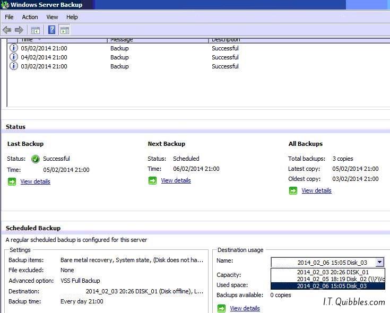Sort by the Description column header

pyautogui.click(x=299, y=40)
